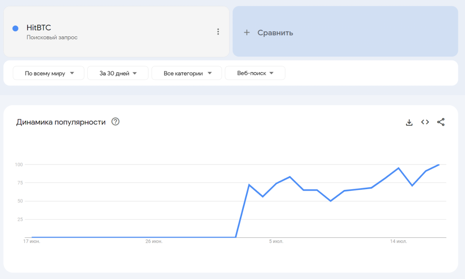
Task: Expand the Все категории dropdown
Action: click(187, 73)
